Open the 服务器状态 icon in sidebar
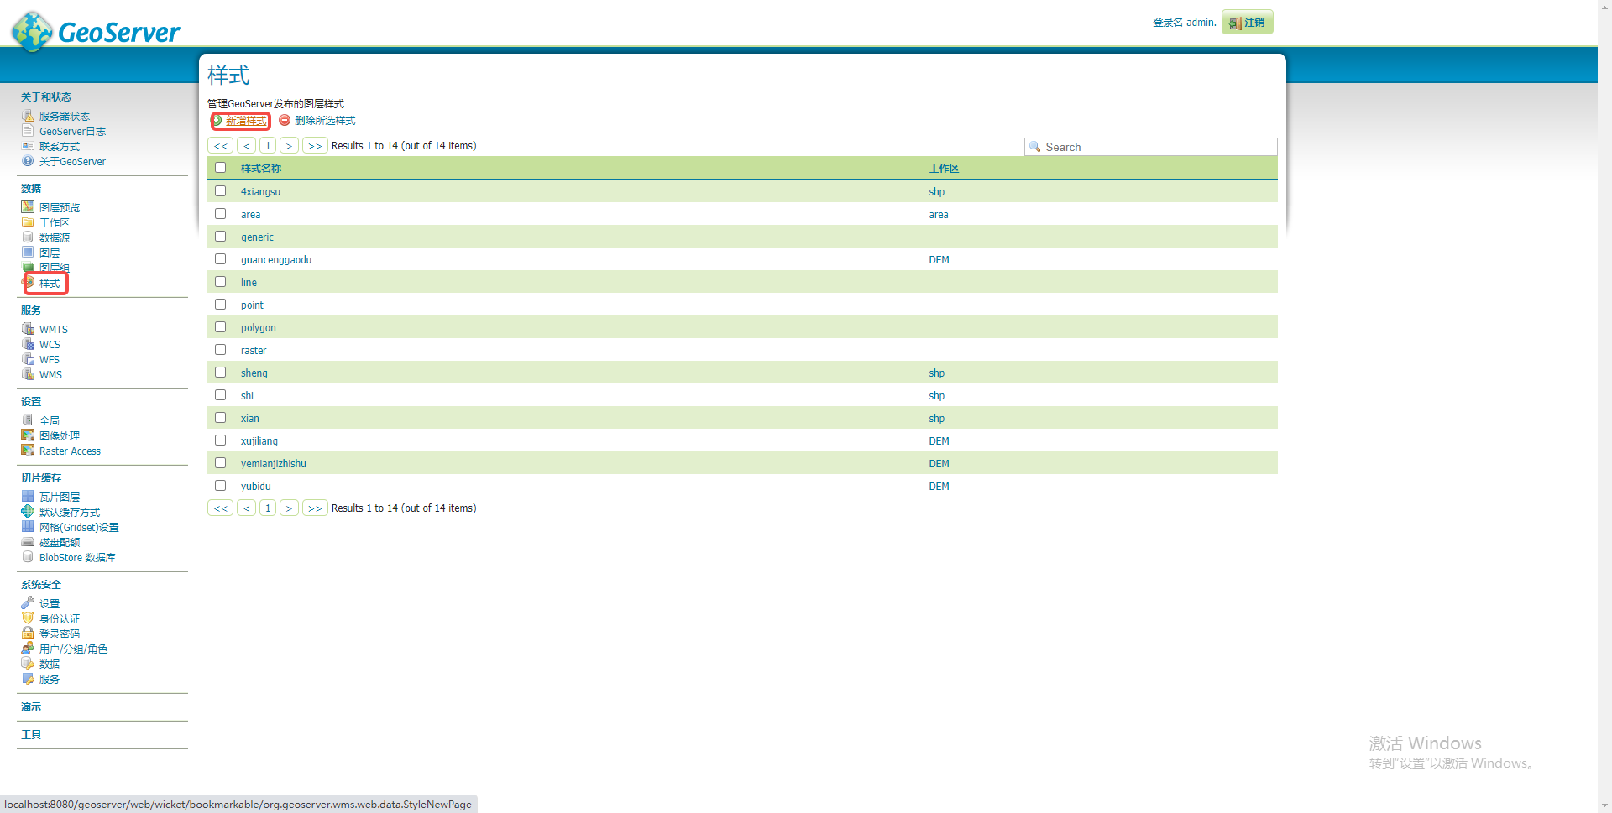The width and height of the screenshot is (1612, 813). [x=28, y=116]
